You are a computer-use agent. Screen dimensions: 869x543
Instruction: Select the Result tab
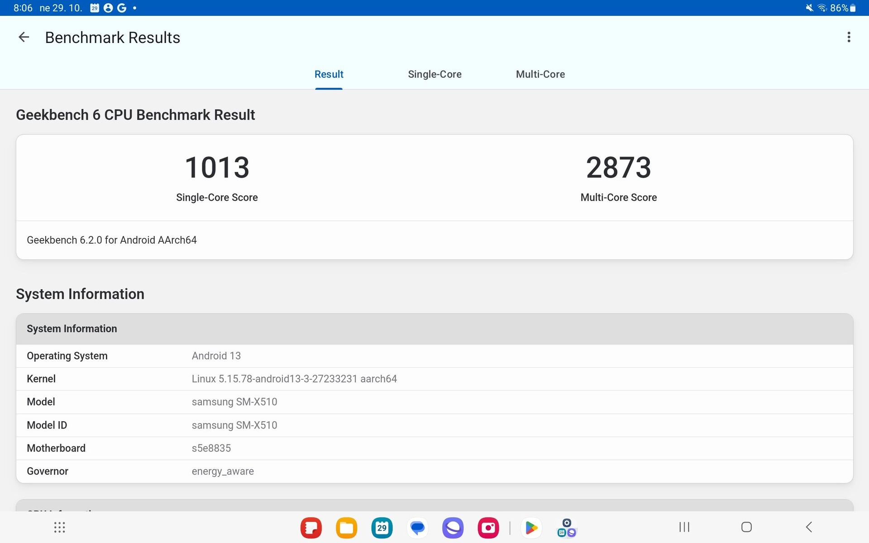coord(329,74)
